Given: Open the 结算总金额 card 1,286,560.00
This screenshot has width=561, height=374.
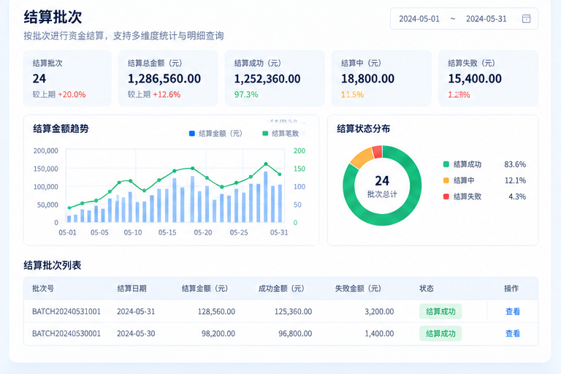Looking at the screenshot, I should point(168,78).
